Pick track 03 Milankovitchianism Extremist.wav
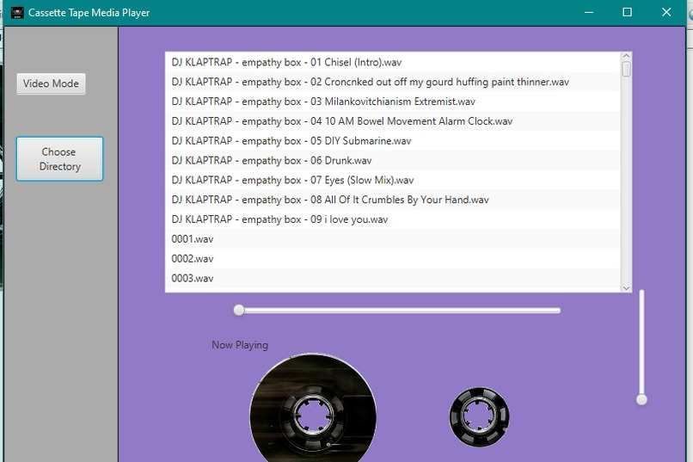 point(392,102)
